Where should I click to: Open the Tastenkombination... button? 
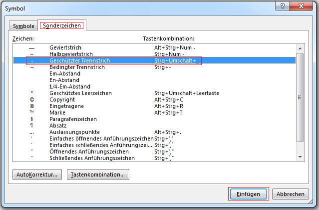[98, 174]
